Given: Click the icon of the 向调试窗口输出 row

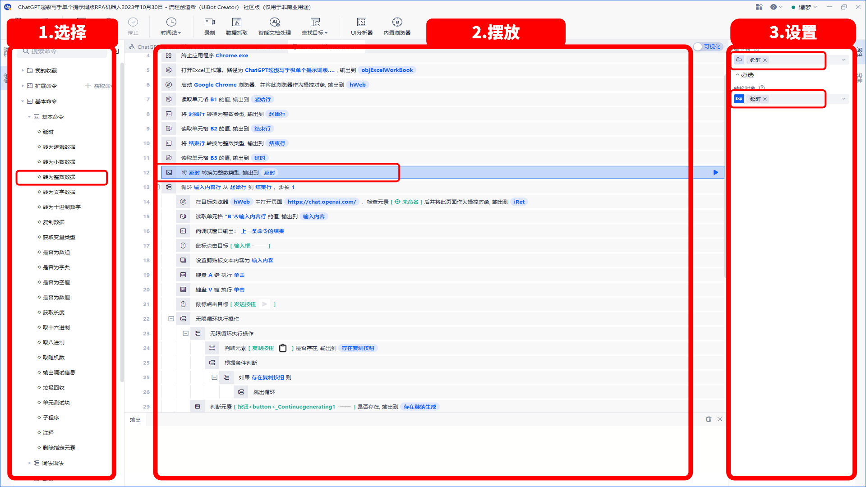Looking at the screenshot, I should pyautogui.click(x=183, y=231).
